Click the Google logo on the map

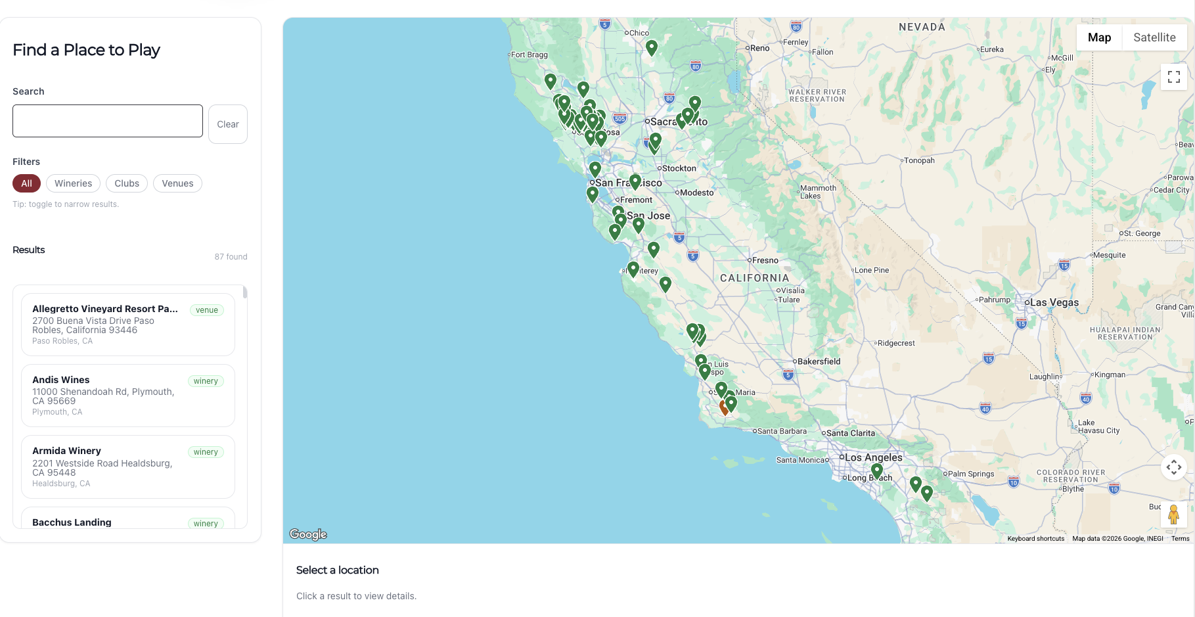[x=308, y=534]
